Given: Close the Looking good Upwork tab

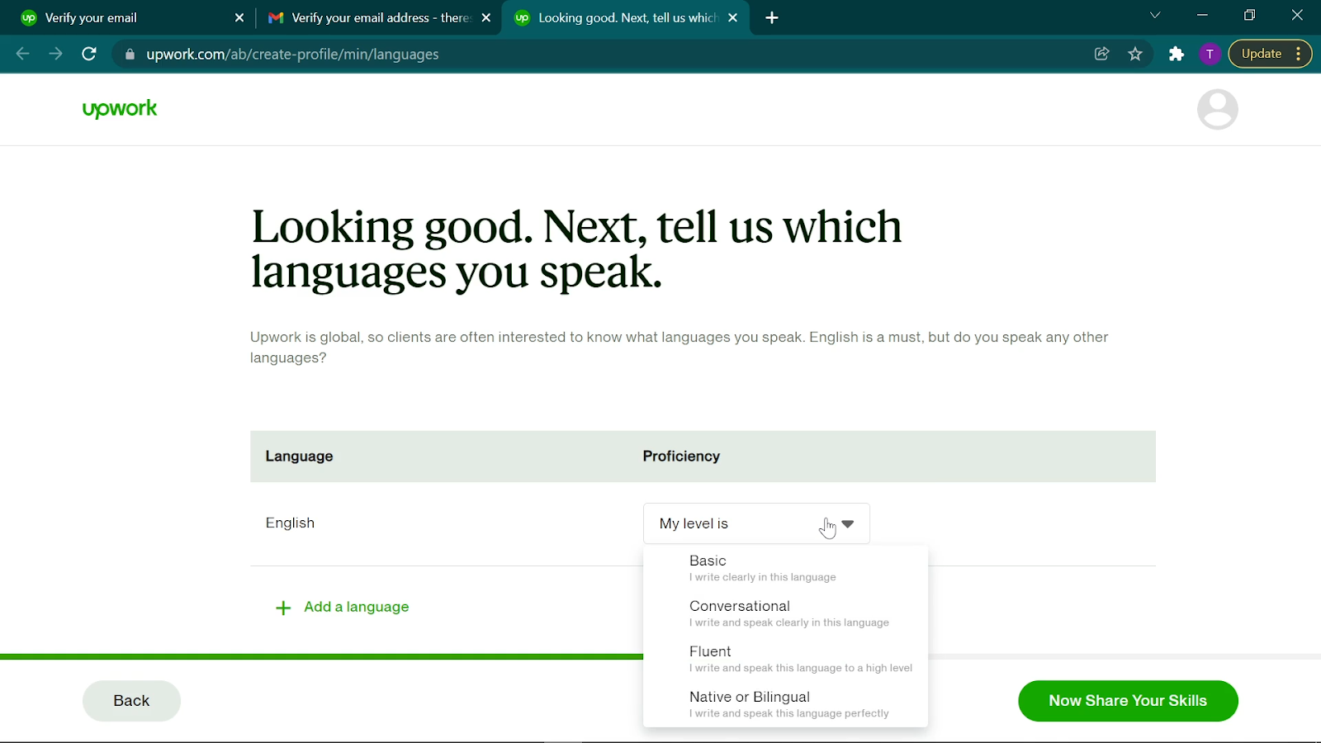Looking at the screenshot, I should tap(732, 18).
